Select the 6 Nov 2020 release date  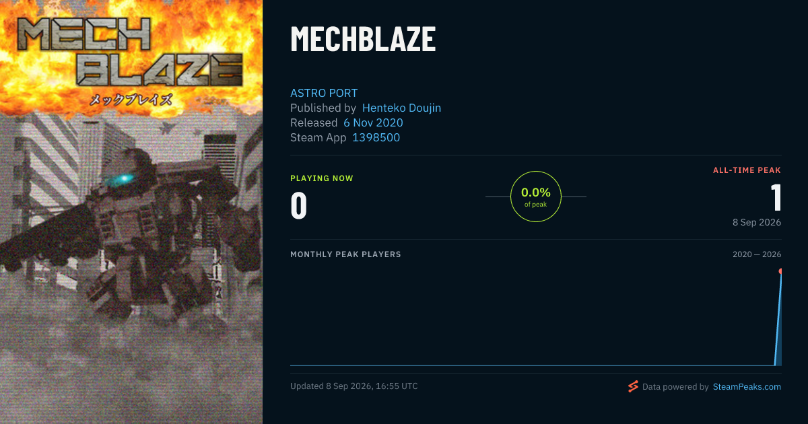coord(373,122)
